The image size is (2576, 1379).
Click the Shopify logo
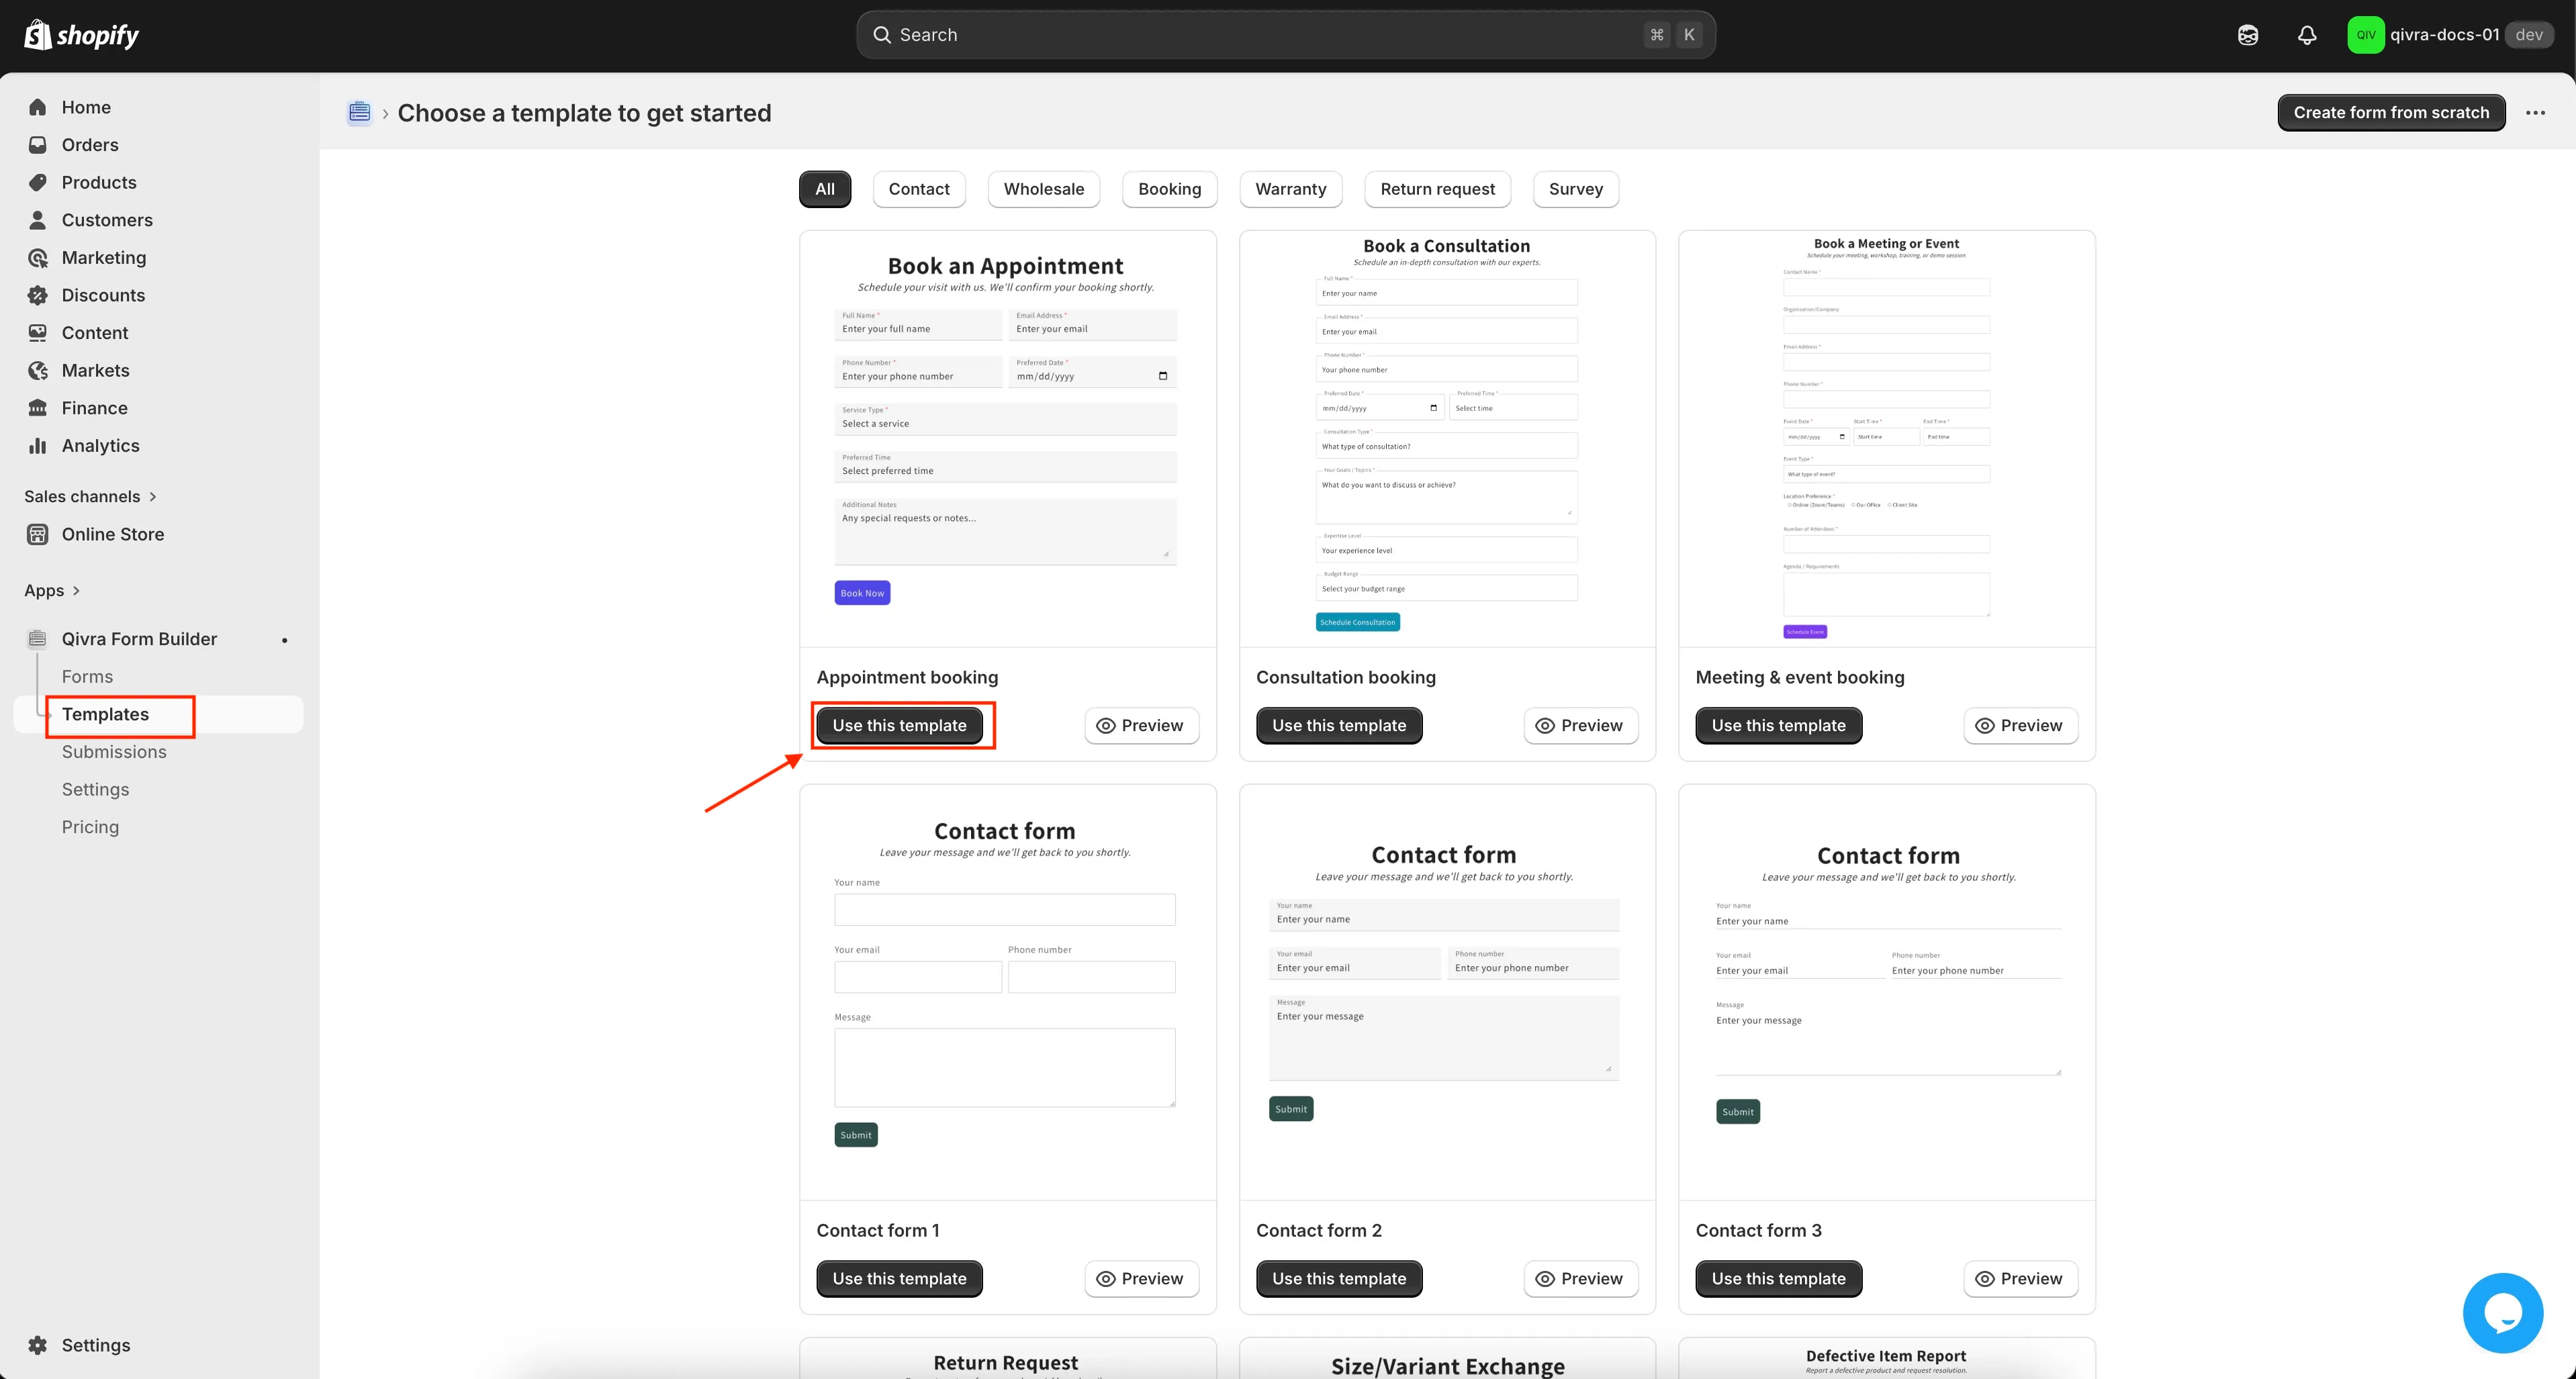pos(82,35)
